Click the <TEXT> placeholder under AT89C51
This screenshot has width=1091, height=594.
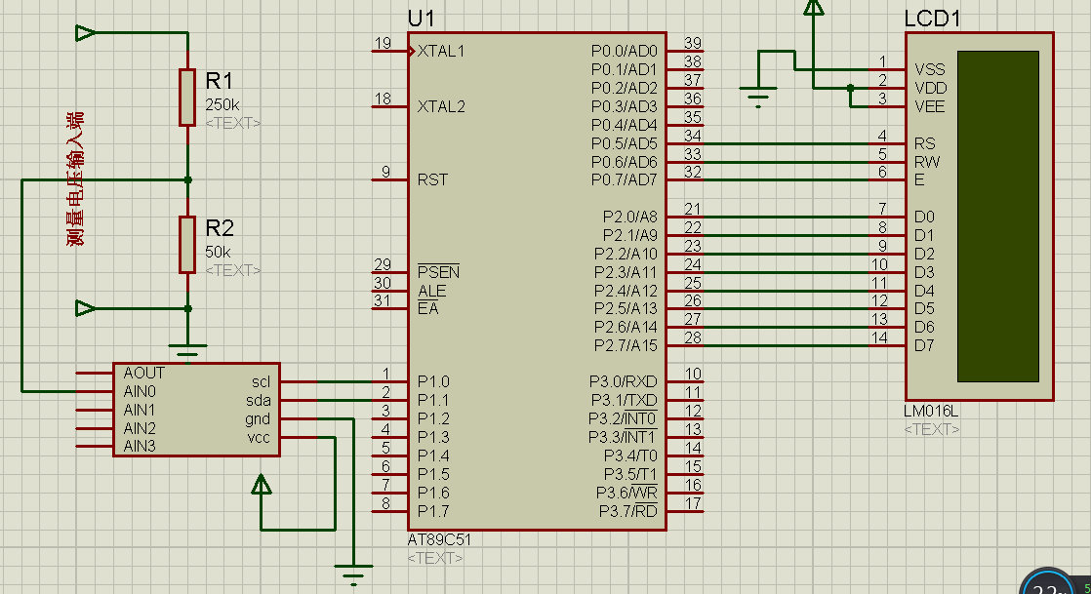tap(435, 558)
